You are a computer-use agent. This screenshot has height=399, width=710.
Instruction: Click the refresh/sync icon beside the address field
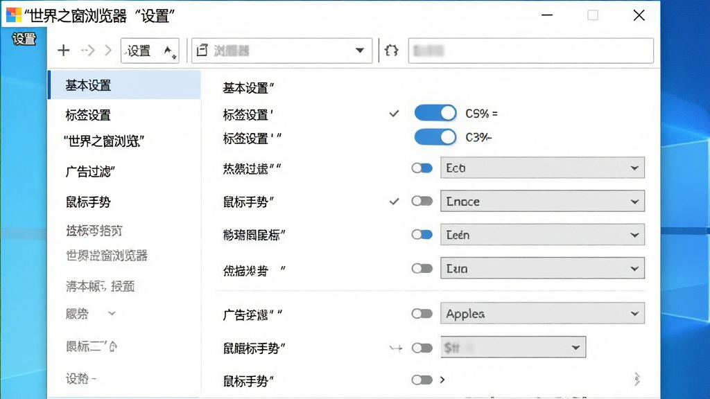(x=391, y=50)
